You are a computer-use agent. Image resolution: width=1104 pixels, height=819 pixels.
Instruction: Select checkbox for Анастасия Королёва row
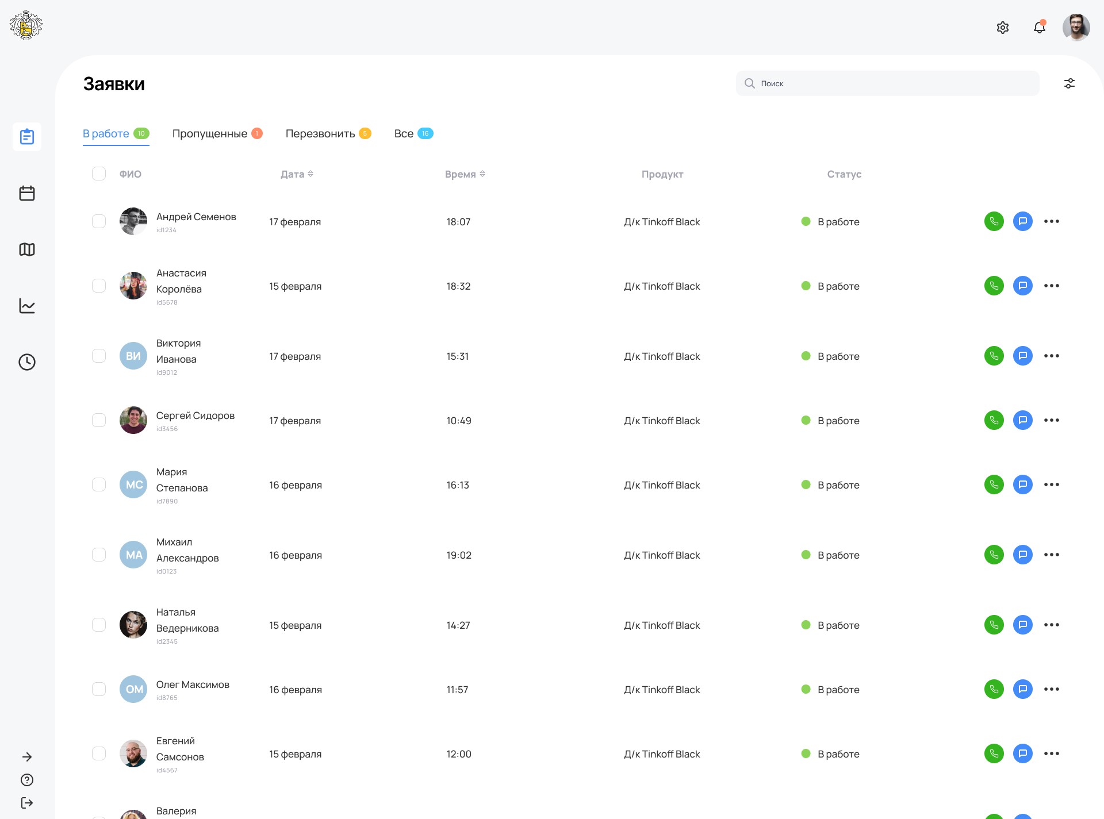pos(99,286)
